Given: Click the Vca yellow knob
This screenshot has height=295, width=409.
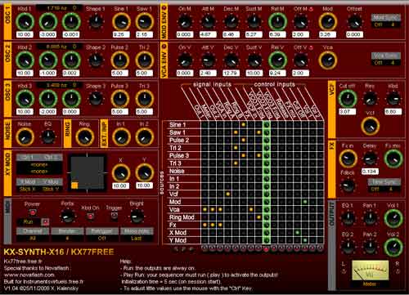Looking at the screenshot, I should pyautogui.click(x=328, y=60).
